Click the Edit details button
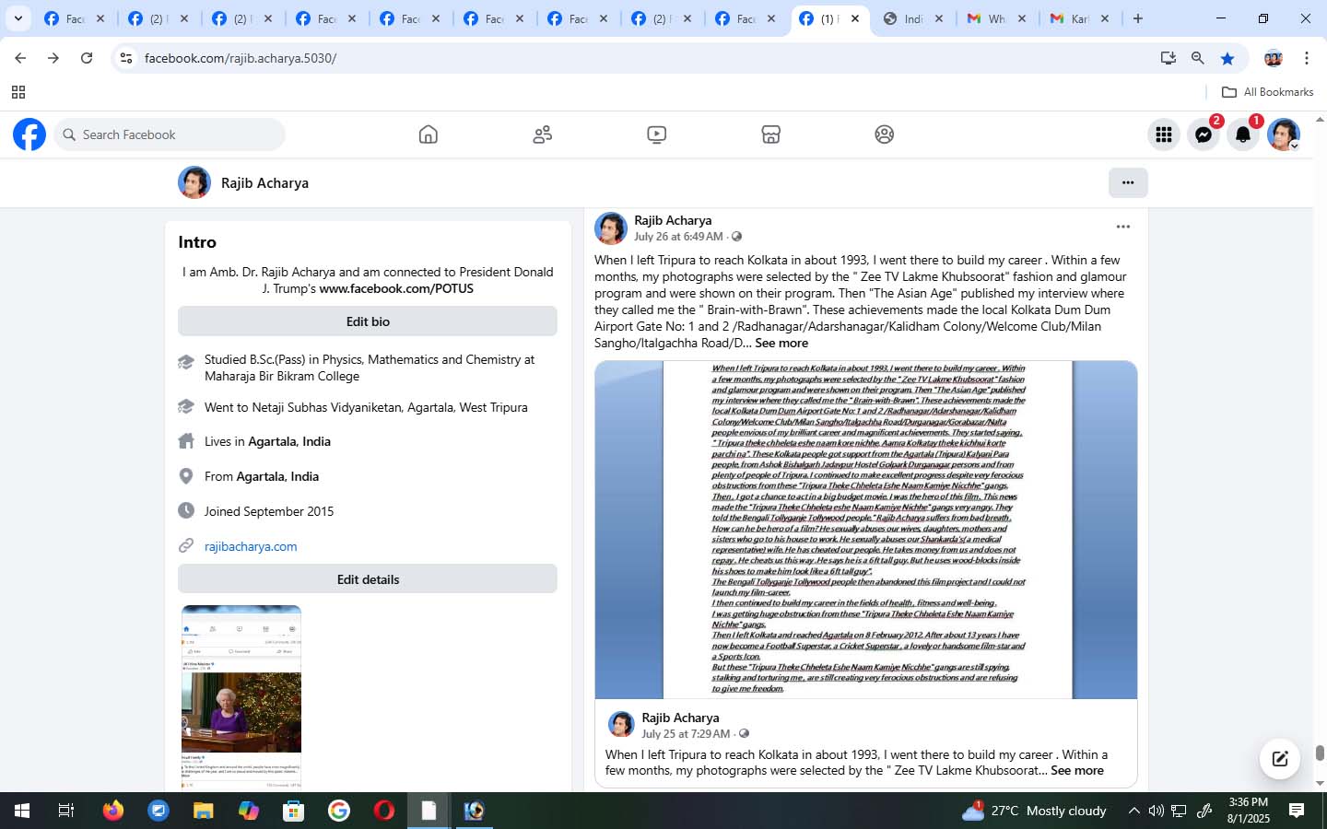The width and height of the screenshot is (1327, 829). (x=368, y=579)
